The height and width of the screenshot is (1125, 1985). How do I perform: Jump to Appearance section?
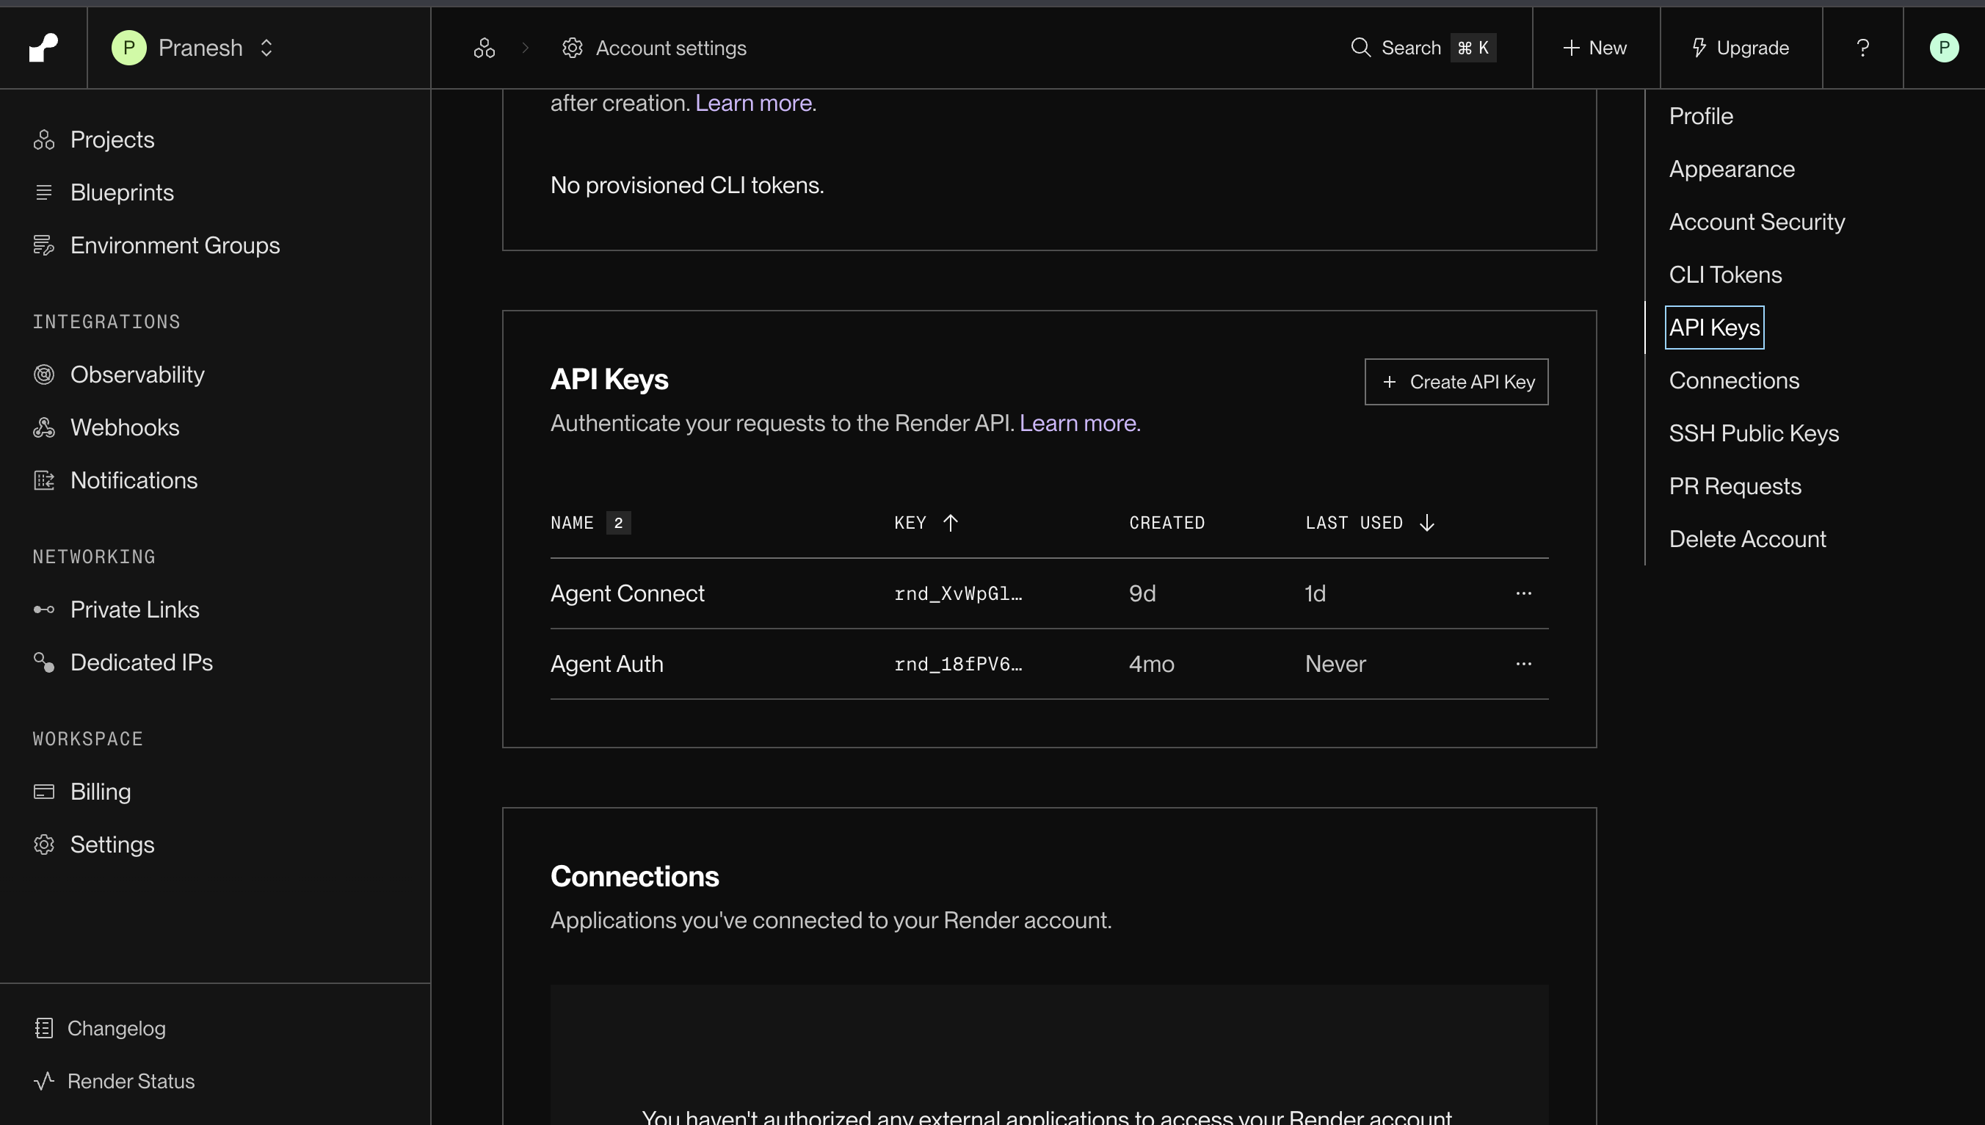(x=1732, y=169)
